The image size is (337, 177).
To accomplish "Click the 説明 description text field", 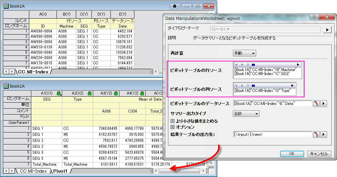I will click(x=262, y=38).
